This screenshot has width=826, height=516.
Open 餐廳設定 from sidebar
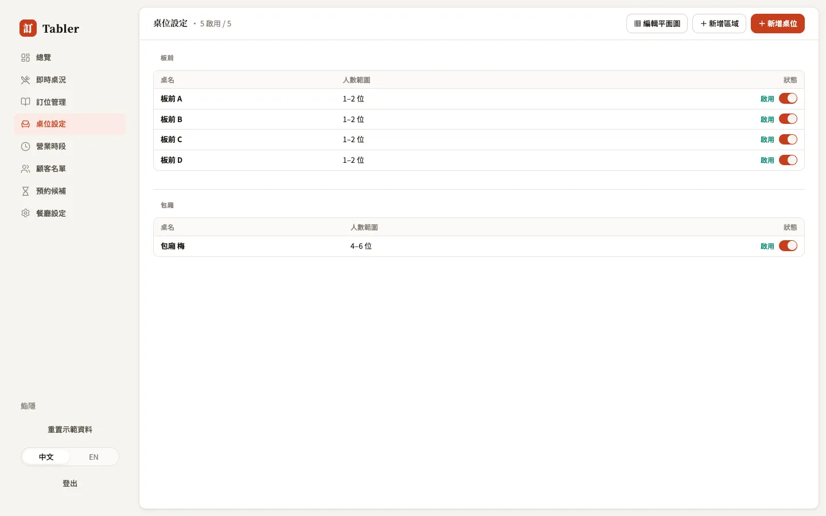[x=69, y=213]
